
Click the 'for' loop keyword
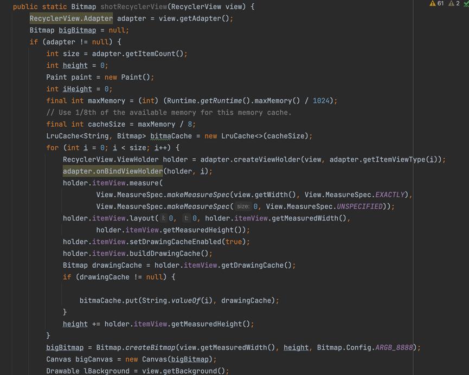[x=53, y=148]
